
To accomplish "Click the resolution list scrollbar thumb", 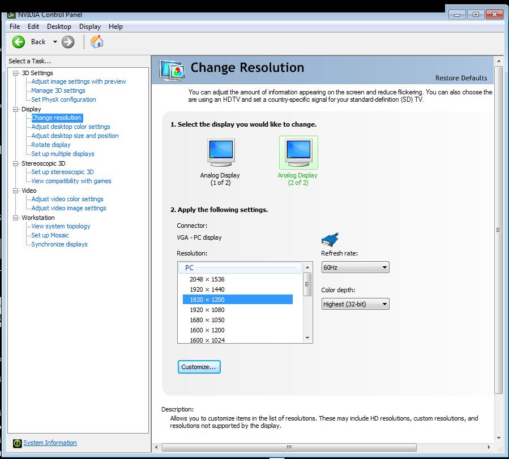I will coord(307,284).
